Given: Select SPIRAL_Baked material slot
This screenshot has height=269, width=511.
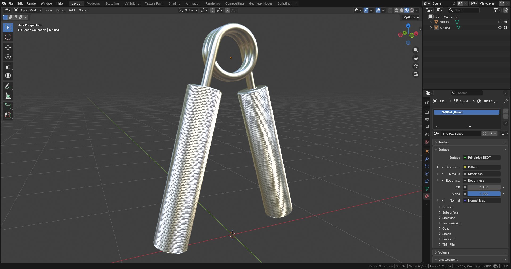Looking at the screenshot, I should point(467,112).
